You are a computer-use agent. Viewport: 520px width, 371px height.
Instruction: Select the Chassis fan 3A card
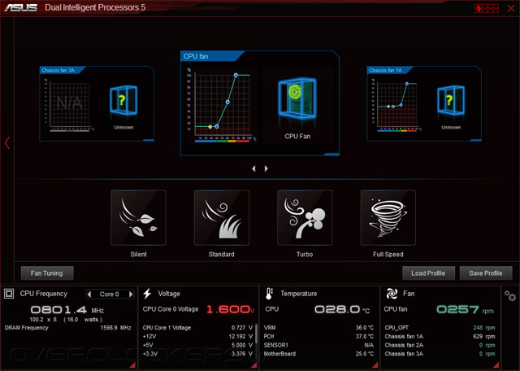pyautogui.click(x=97, y=103)
